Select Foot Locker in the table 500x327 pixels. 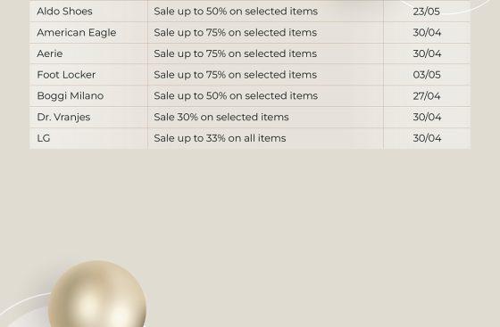[66, 75]
